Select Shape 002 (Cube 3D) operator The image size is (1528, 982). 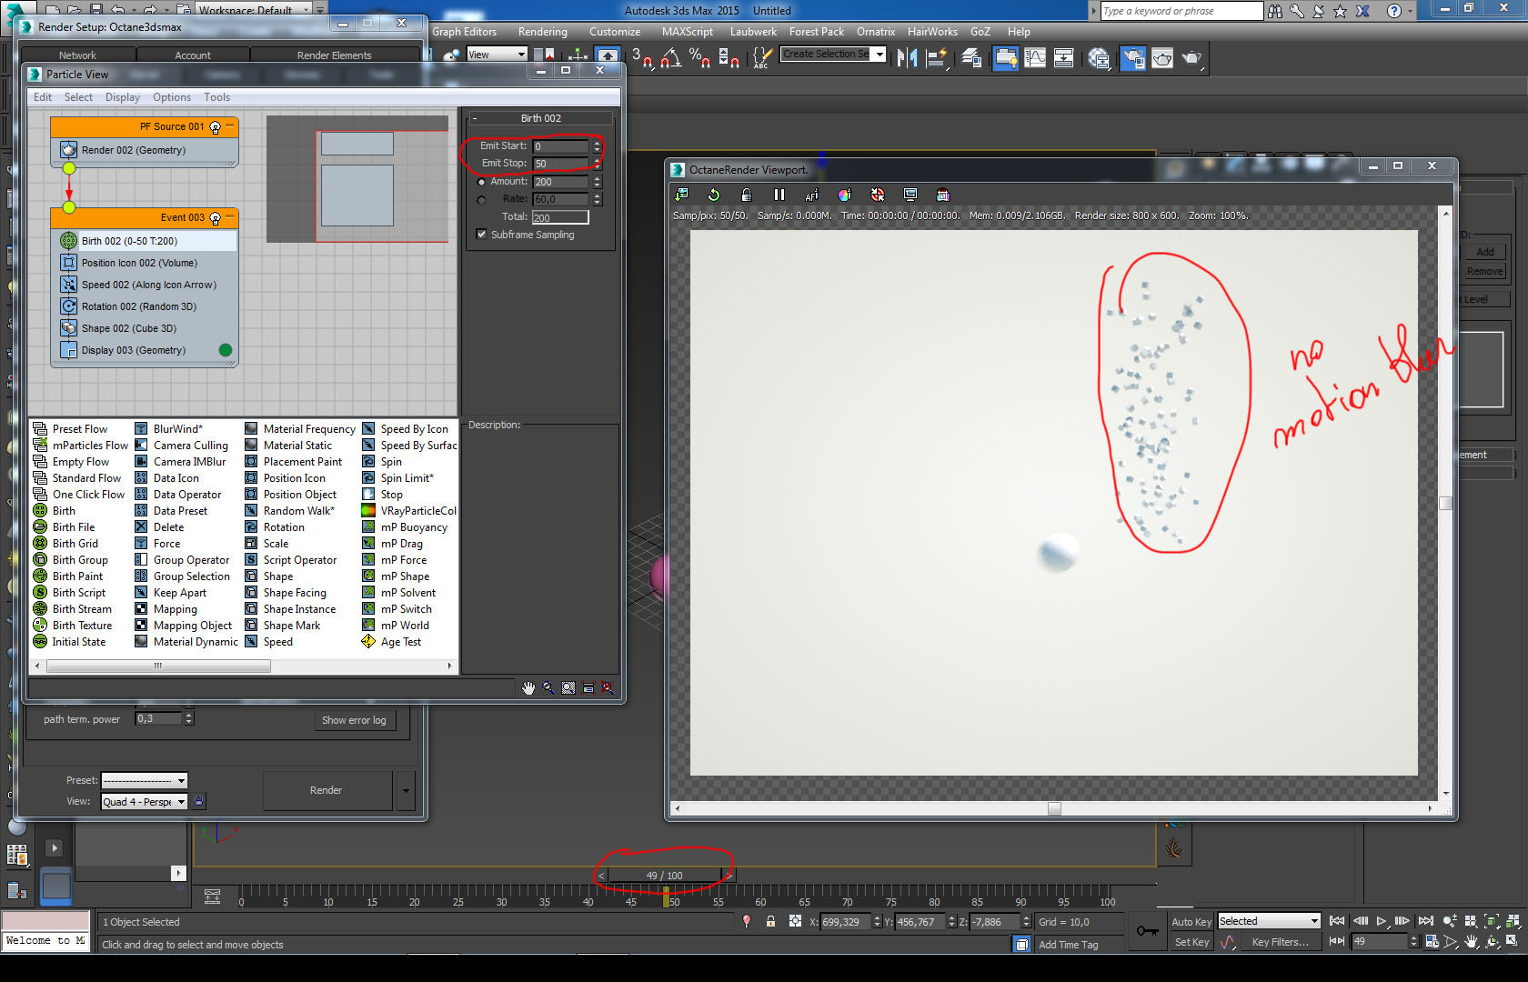146,328
